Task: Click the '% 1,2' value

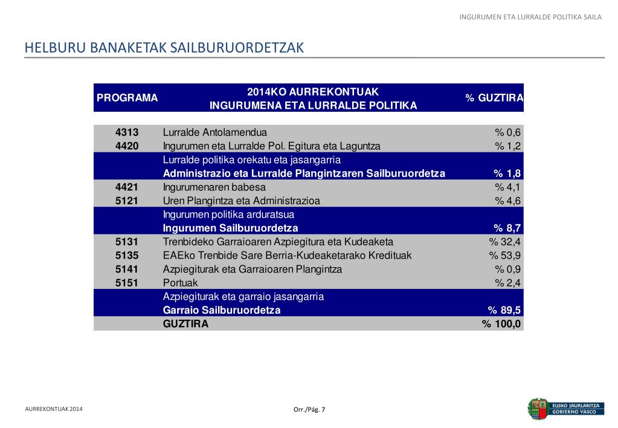Action: tap(507, 146)
